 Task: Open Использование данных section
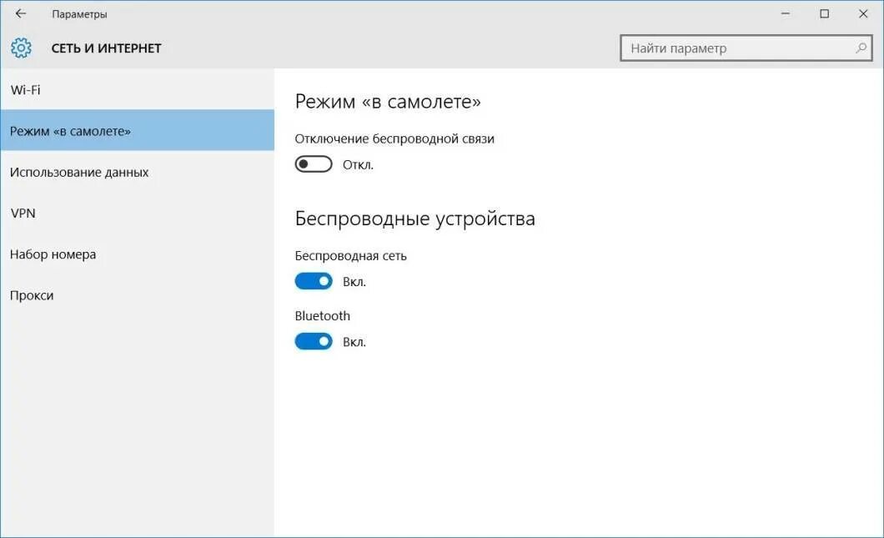(x=137, y=172)
